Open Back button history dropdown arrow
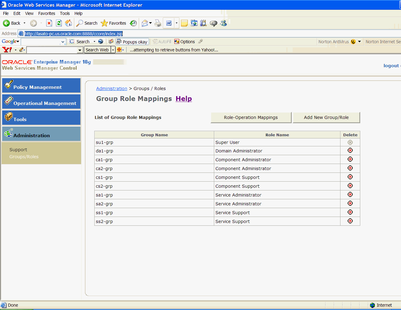Screen dimensions: 401x310 coord(25,23)
